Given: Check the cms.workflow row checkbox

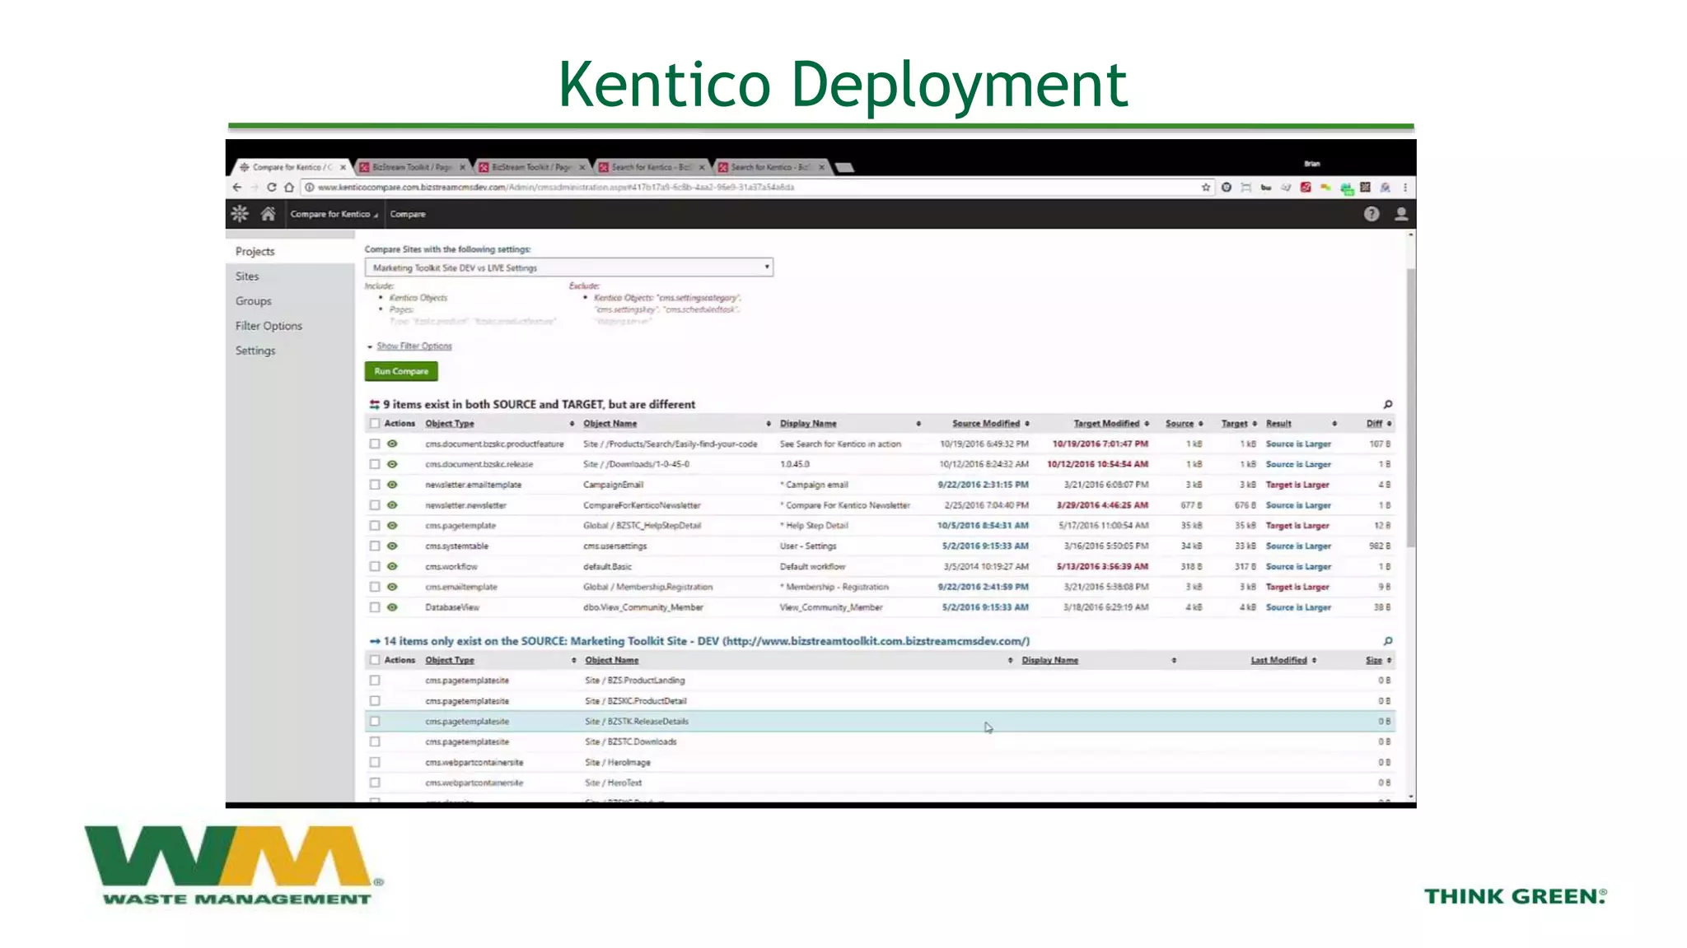Looking at the screenshot, I should [375, 566].
